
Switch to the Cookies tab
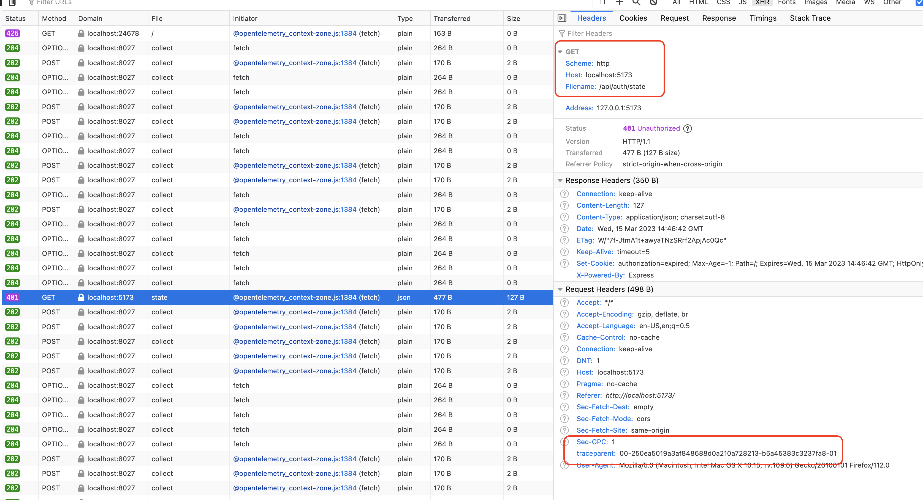633,18
